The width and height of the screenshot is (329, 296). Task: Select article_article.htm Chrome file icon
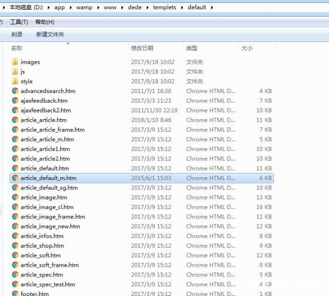15,120
